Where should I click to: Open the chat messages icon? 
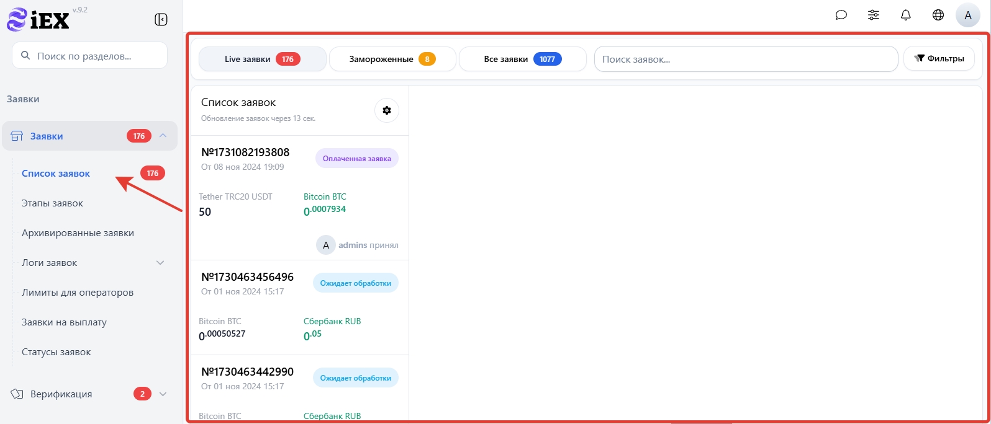(841, 15)
